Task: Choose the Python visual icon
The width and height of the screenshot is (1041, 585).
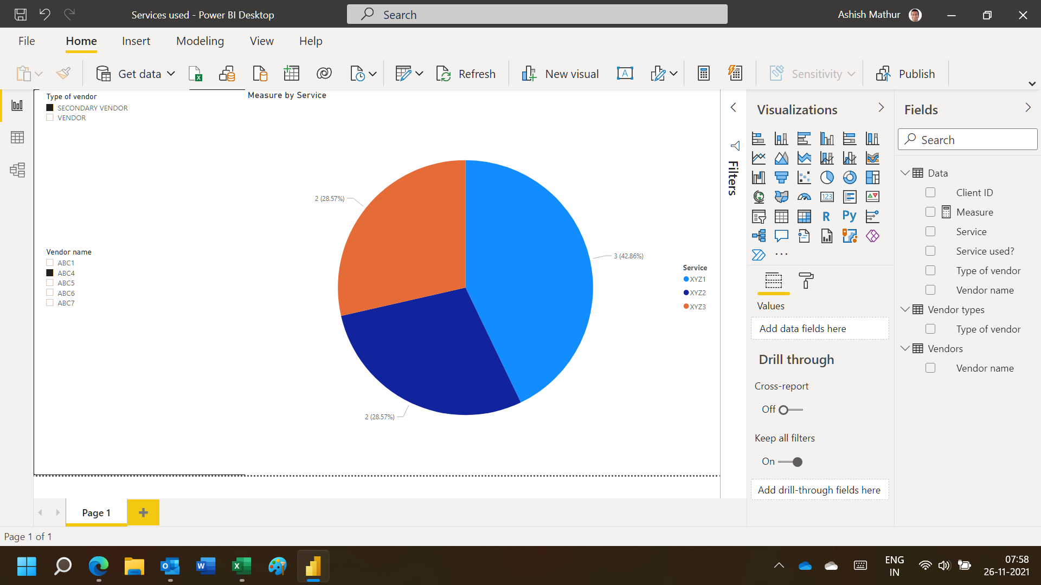Action: pos(850,217)
